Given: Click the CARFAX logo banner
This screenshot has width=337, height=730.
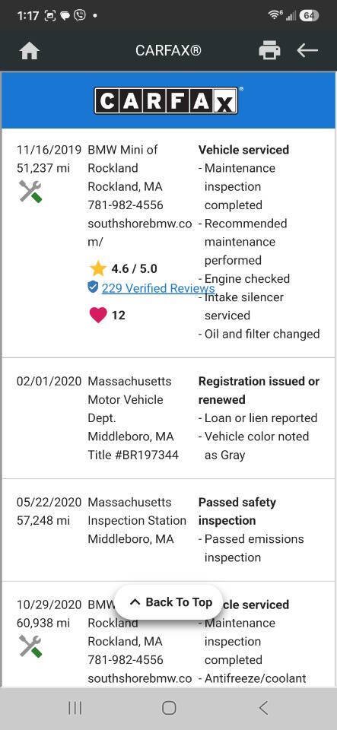Looking at the screenshot, I should (168, 100).
